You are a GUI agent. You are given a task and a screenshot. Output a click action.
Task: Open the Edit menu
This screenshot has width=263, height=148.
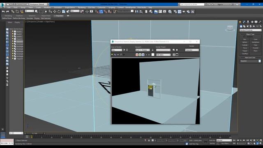coord(9,7)
